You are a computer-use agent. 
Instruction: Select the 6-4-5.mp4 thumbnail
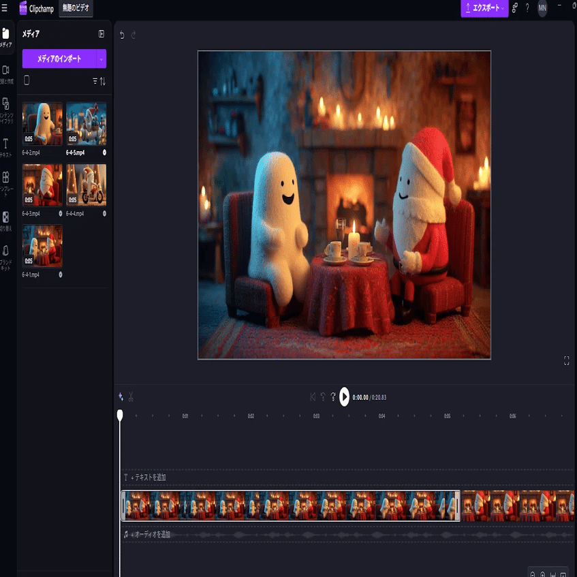pos(87,124)
